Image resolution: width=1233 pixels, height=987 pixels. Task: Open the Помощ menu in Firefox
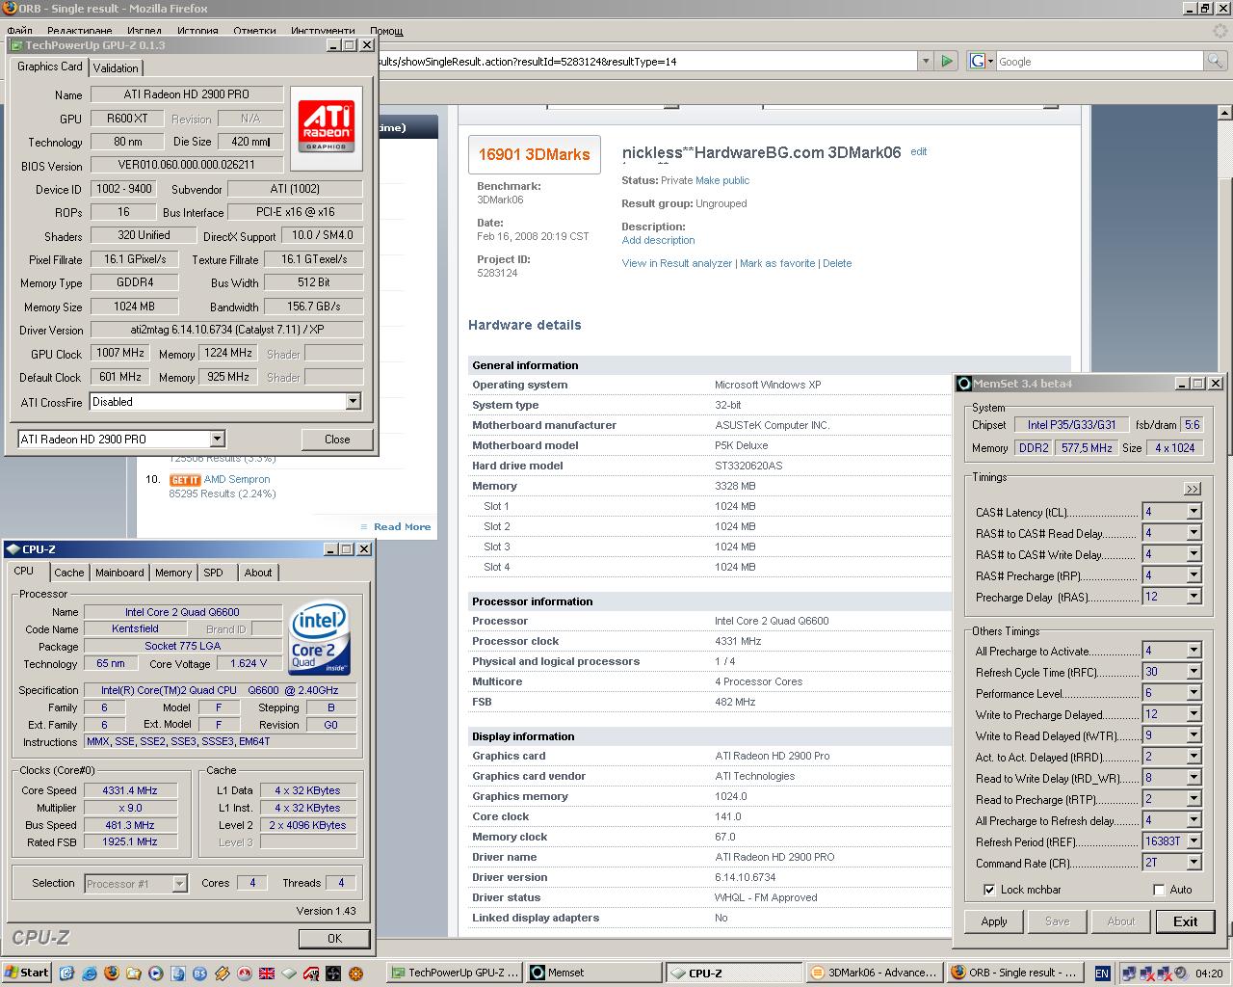[x=386, y=31]
